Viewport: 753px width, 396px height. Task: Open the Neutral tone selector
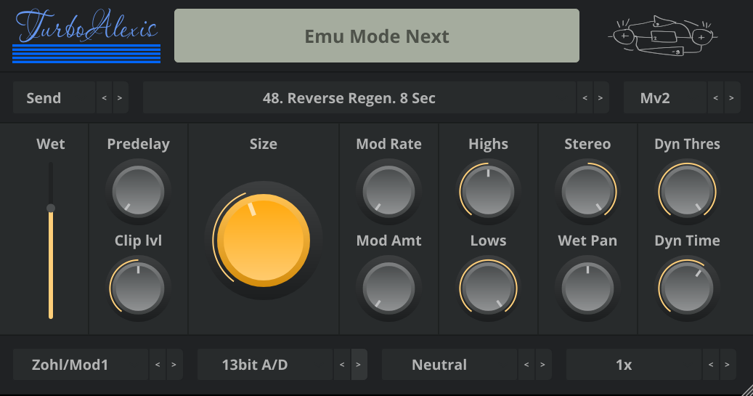pyautogui.click(x=449, y=365)
